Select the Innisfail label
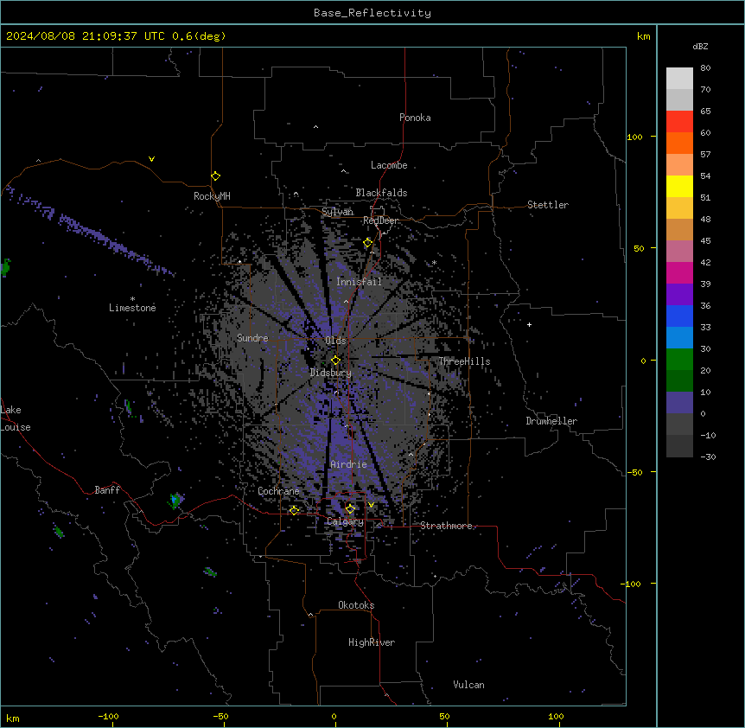This screenshot has height=728, width=745. 360,282
